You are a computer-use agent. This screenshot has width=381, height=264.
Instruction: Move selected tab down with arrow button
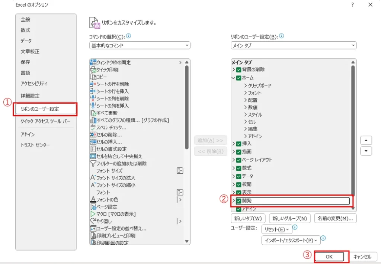click(x=366, y=151)
